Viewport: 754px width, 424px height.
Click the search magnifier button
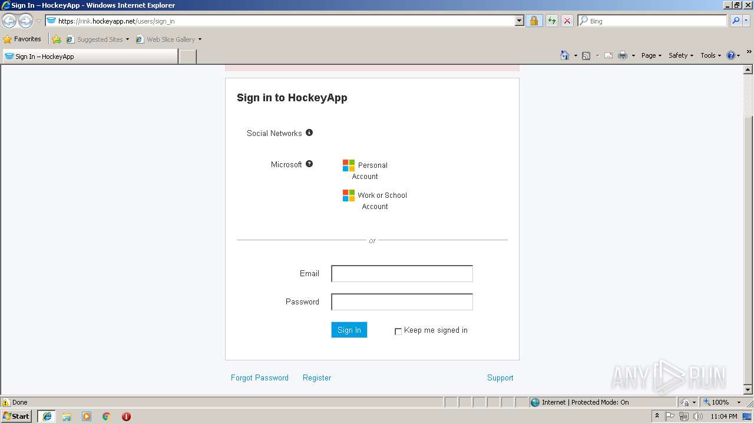(735, 21)
